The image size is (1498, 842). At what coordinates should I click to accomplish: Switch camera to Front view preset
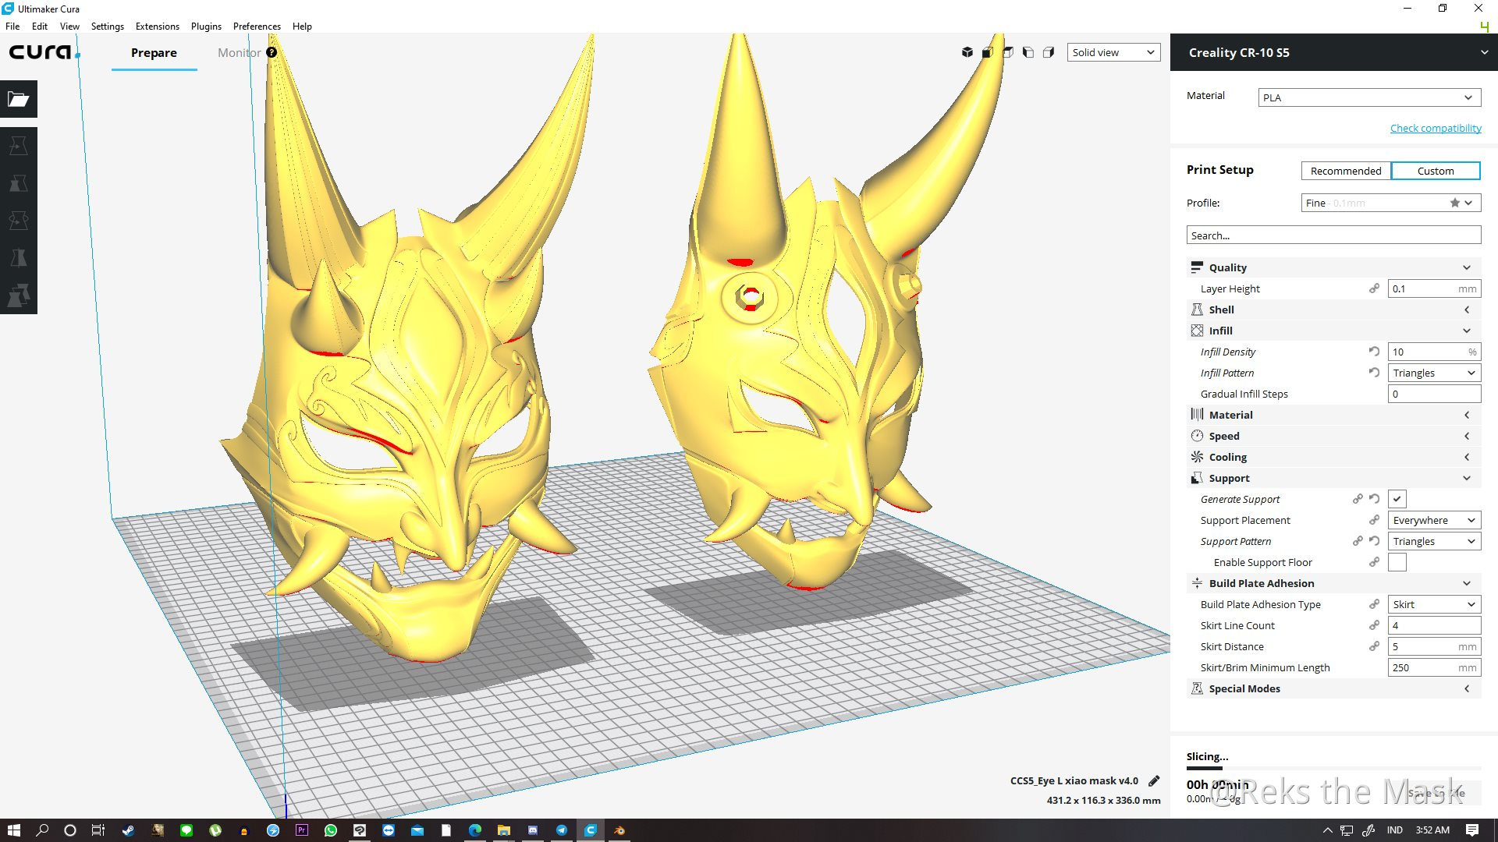tap(988, 52)
